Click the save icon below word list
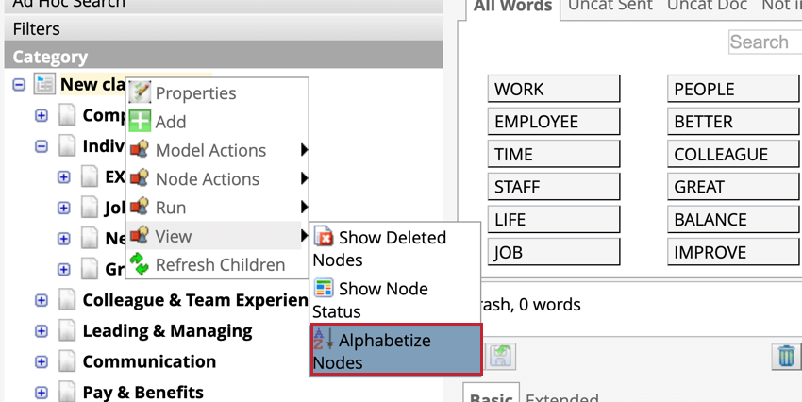The width and height of the screenshot is (802, 402). tap(500, 356)
